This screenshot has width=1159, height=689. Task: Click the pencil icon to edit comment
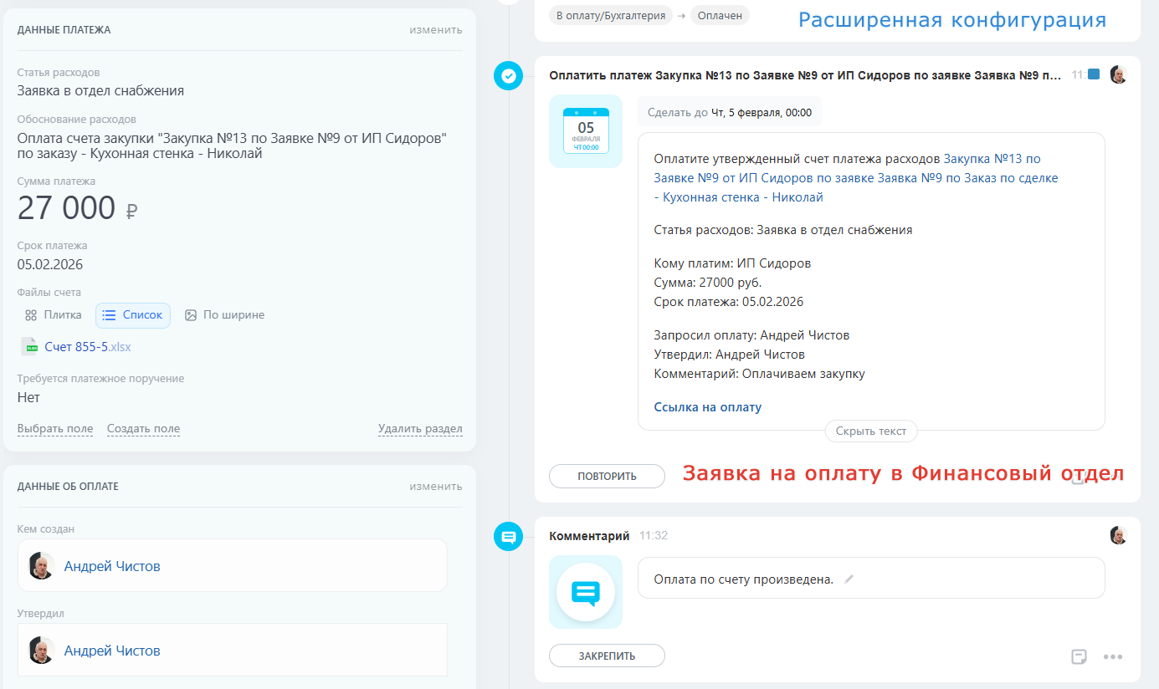coord(849,579)
